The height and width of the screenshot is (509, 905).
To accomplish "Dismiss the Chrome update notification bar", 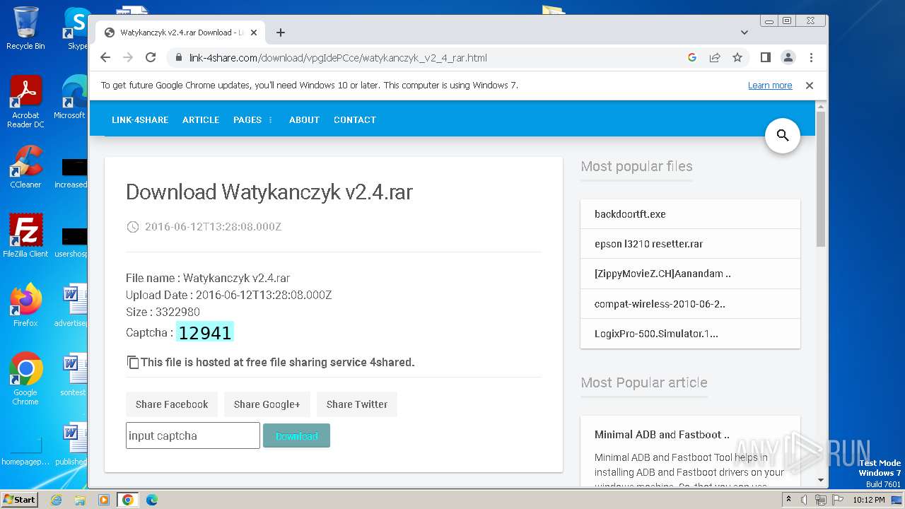I will (x=810, y=86).
